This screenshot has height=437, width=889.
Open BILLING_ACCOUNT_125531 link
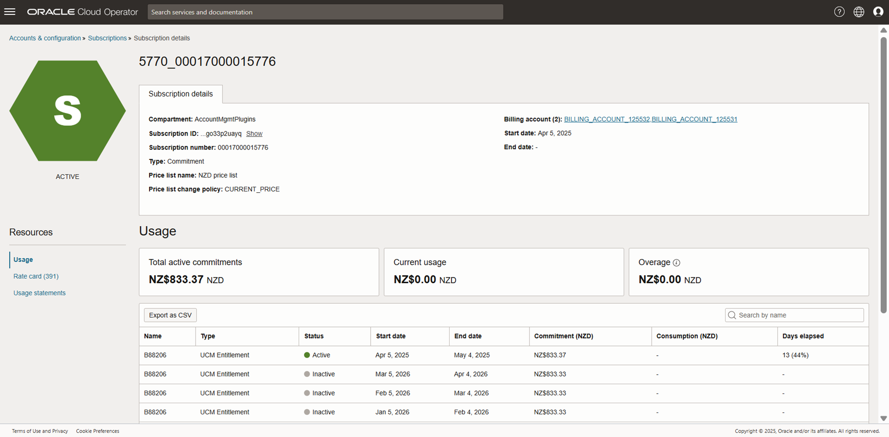694,119
